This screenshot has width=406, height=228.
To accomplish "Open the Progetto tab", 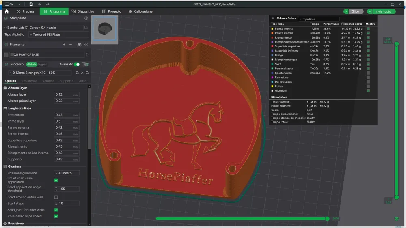I will [x=112, y=11].
